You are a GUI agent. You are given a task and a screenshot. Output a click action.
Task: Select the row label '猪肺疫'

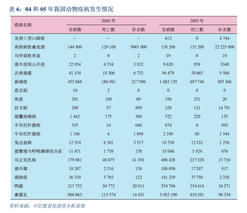click(21, 177)
